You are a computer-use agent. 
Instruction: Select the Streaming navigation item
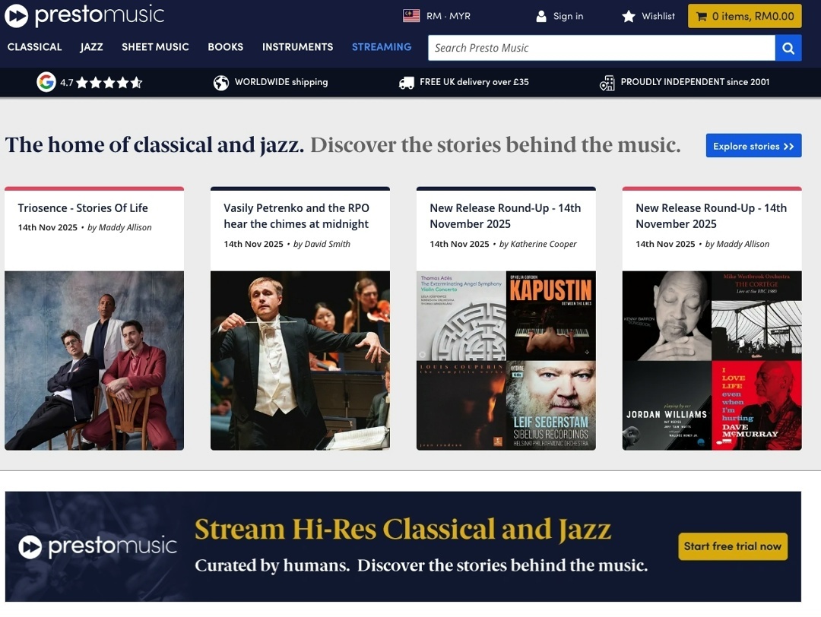pos(382,47)
